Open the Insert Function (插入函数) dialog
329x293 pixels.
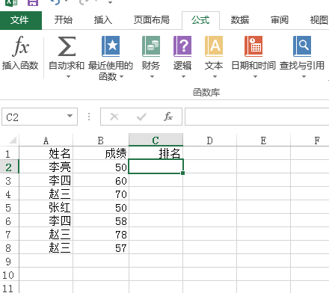[x=20, y=53]
